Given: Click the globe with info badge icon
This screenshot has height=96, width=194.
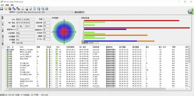Looking at the screenshot, I should [43, 9].
